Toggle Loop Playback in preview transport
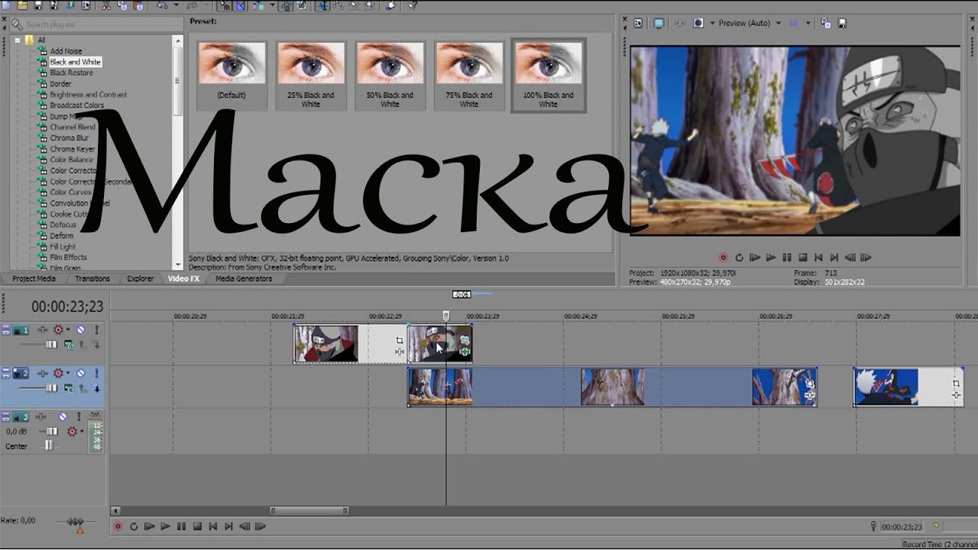Image resolution: width=978 pixels, height=550 pixels. click(x=739, y=257)
